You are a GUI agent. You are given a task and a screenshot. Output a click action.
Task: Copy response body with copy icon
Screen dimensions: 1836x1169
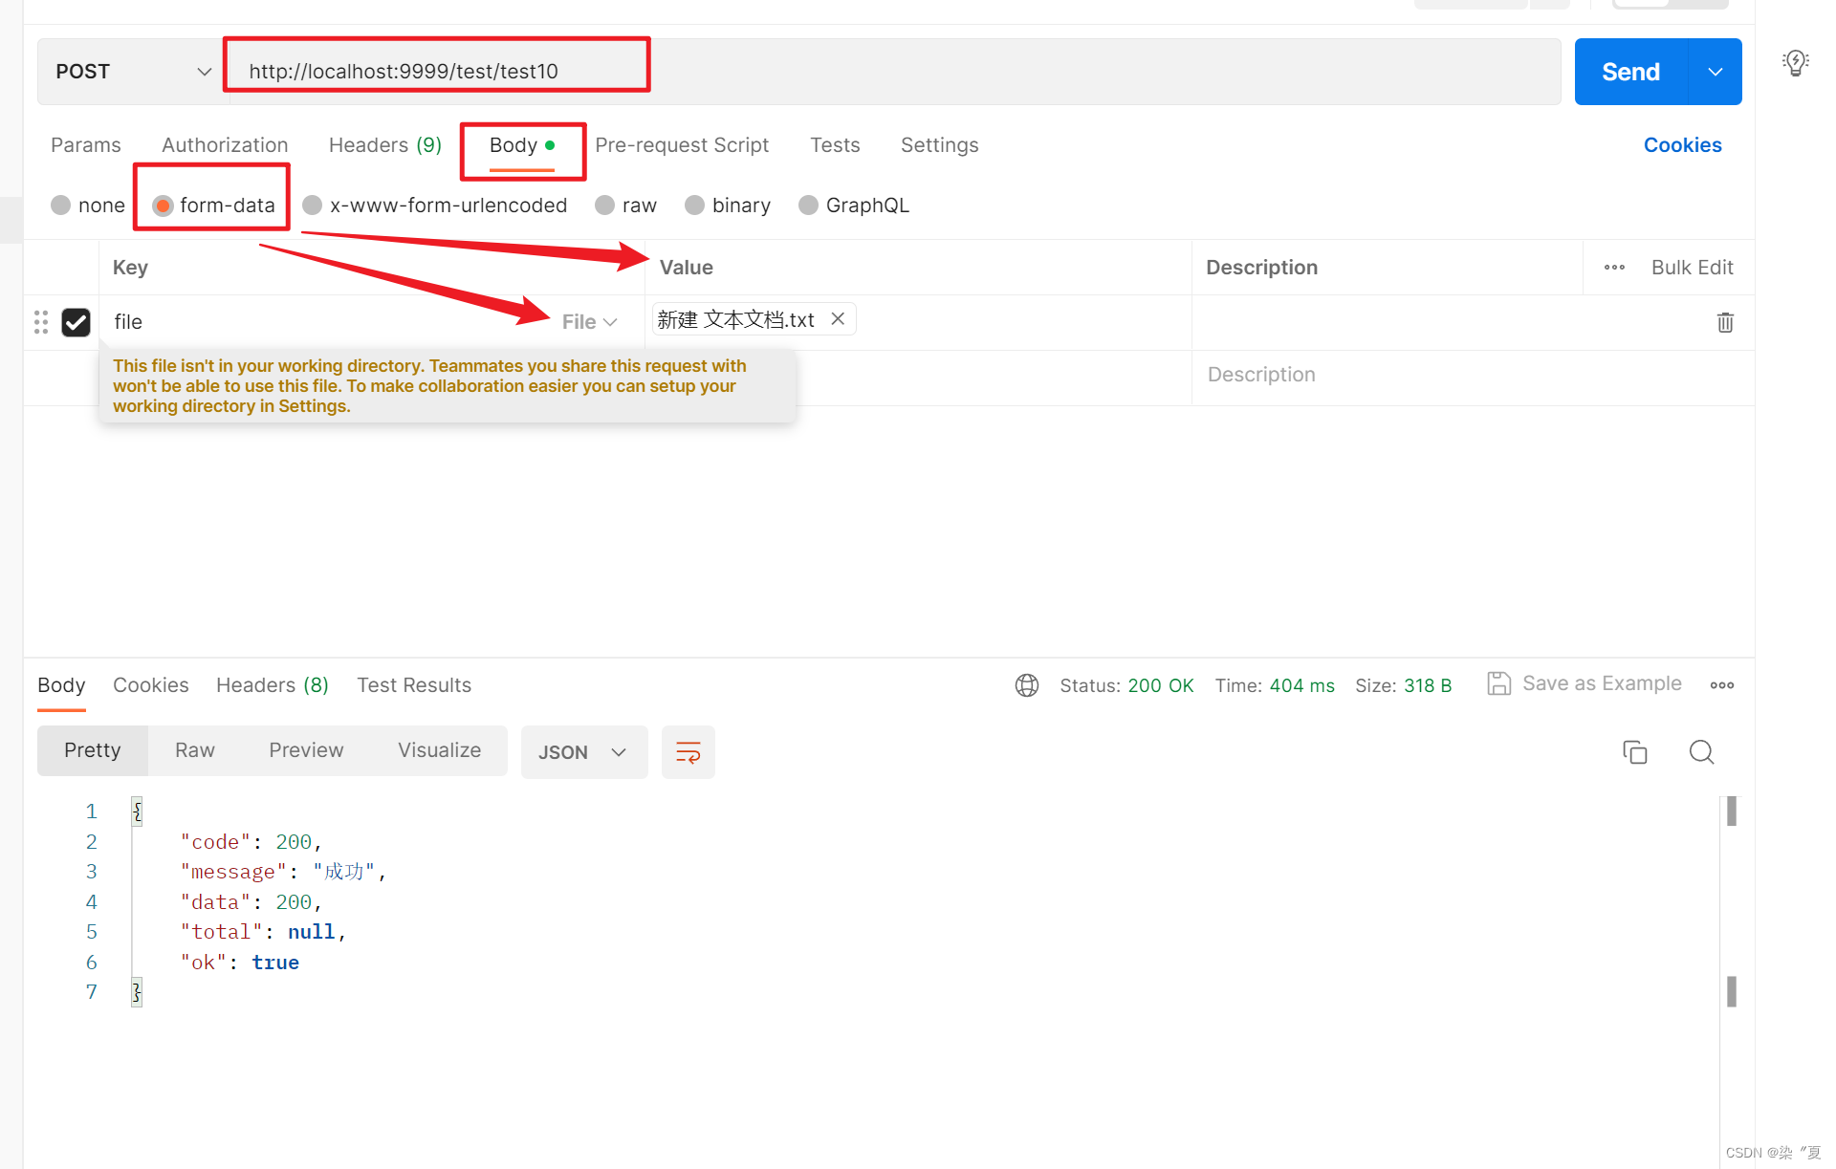click(x=1634, y=752)
